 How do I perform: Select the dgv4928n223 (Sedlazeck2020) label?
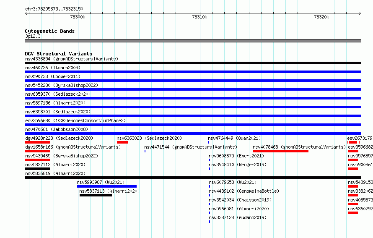click(x=59, y=138)
